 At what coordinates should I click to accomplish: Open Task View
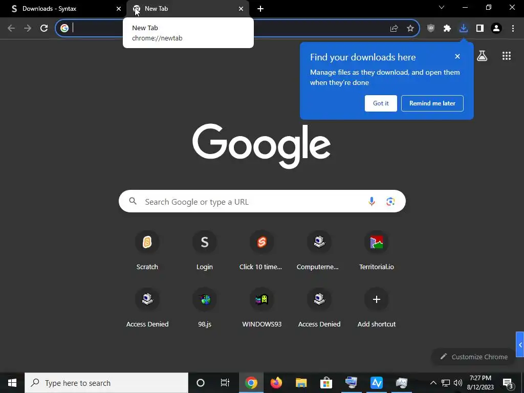(225, 383)
